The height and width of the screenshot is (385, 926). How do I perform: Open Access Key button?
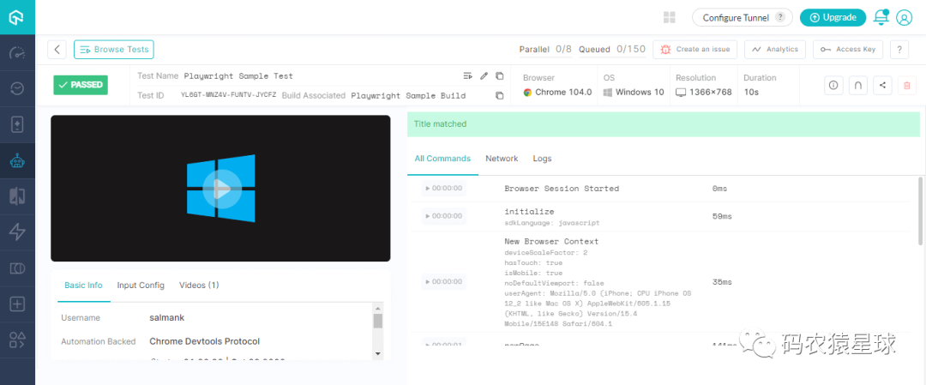[x=848, y=50]
